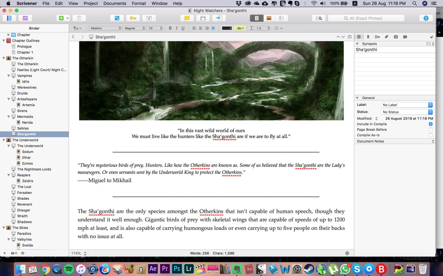Click the Synopsis text Sha'gonthi field
The height and width of the screenshot is (276, 443).
pyautogui.click(x=395, y=49)
